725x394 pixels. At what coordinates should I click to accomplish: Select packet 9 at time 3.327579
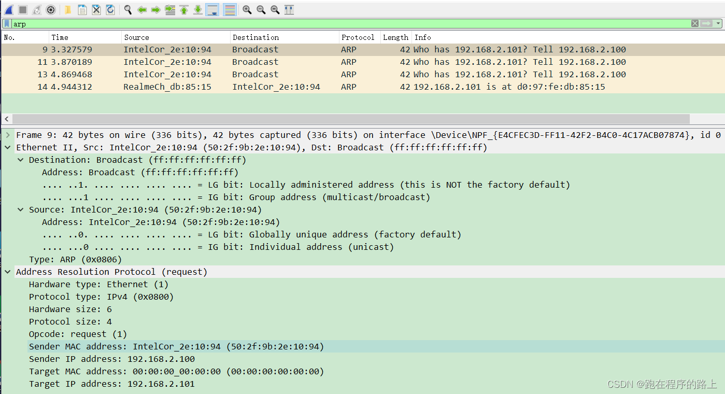pyautogui.click(x=363, y=50)
